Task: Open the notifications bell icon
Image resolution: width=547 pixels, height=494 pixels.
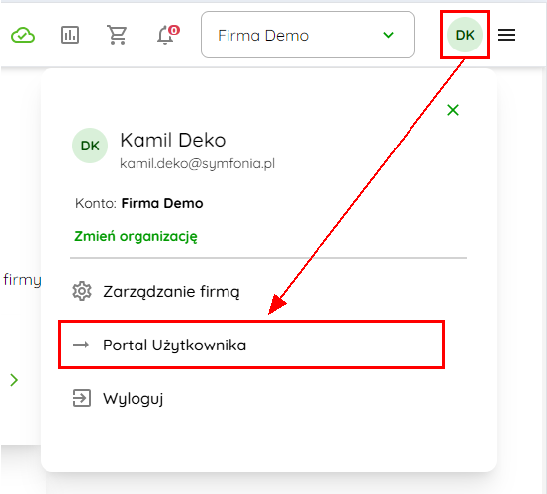Action: pyautogui.click(x=165, y=36)
